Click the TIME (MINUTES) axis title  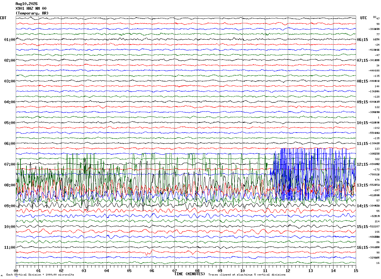pos(190,274)
